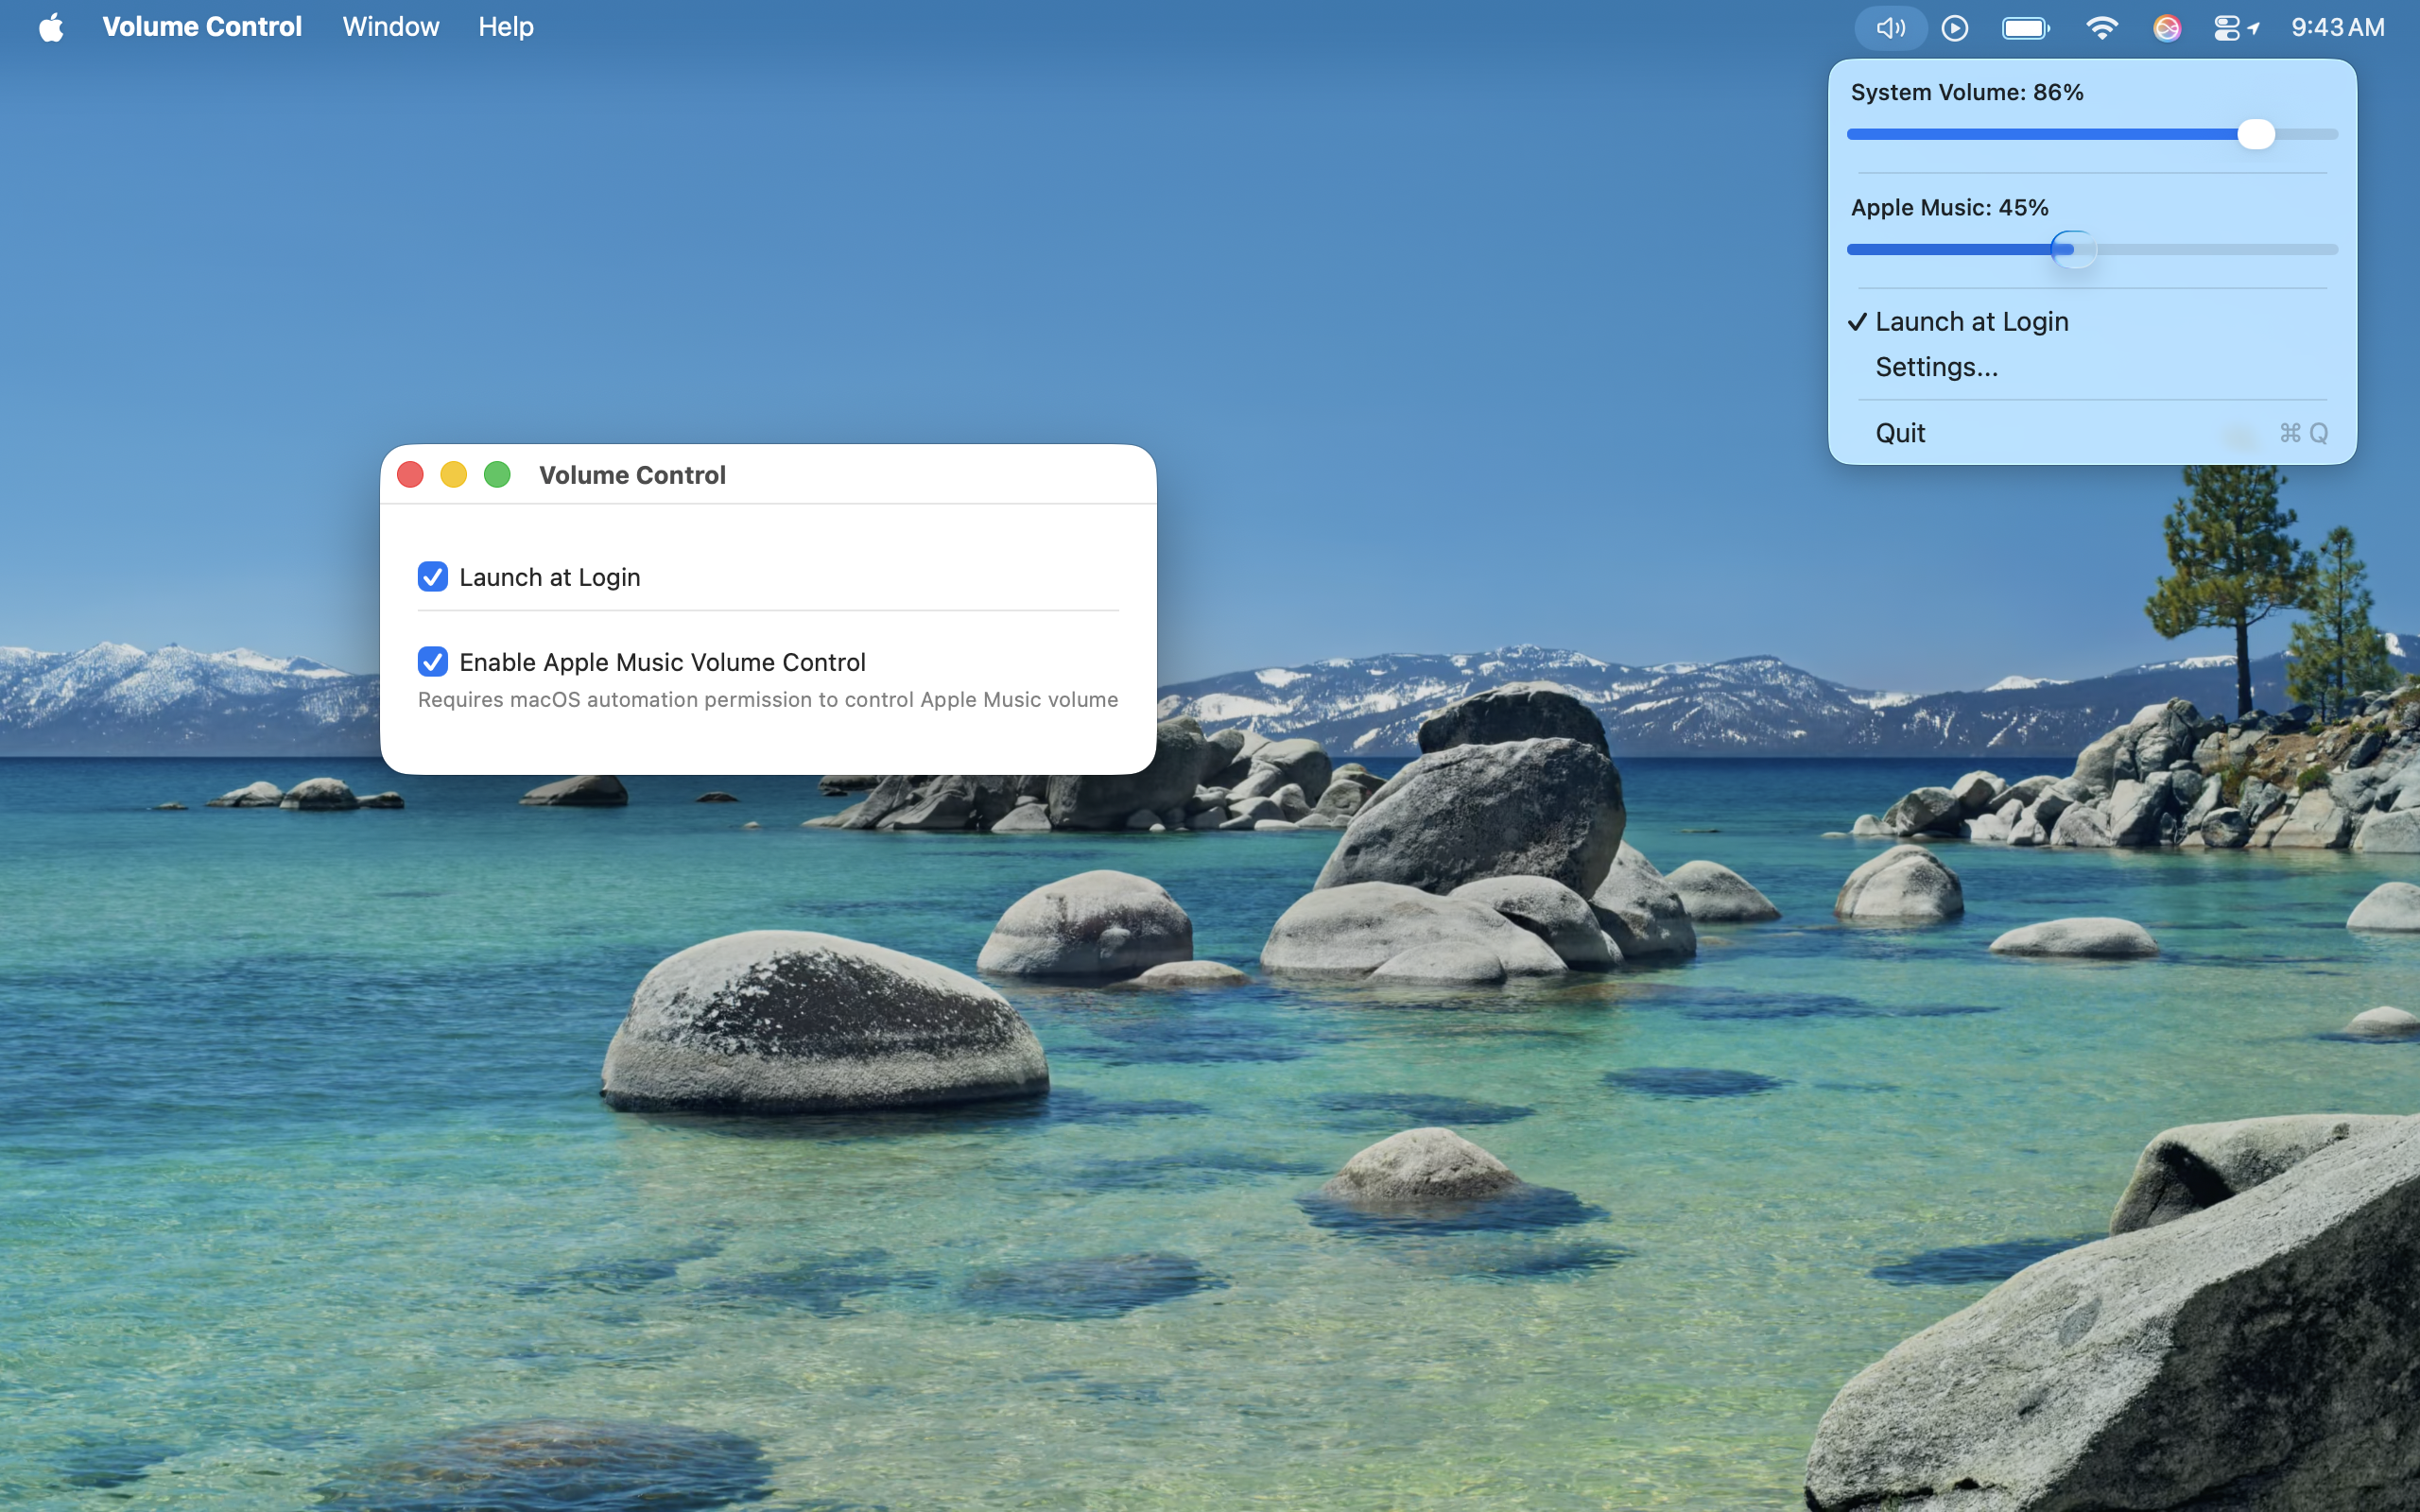Select Quit in the volume dropdown
Screen dimensions: 2420x1512
coord(1900,433)
